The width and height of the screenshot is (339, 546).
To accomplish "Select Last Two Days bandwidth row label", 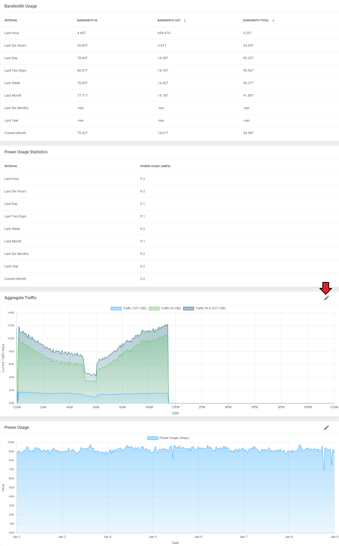I will click(x=15, y=71).
